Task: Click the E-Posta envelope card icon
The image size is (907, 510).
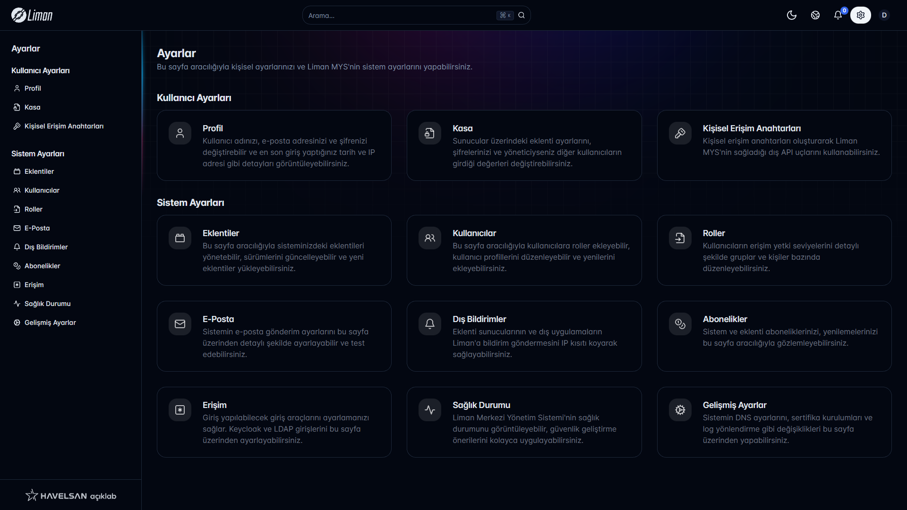Action: [180, 324]
